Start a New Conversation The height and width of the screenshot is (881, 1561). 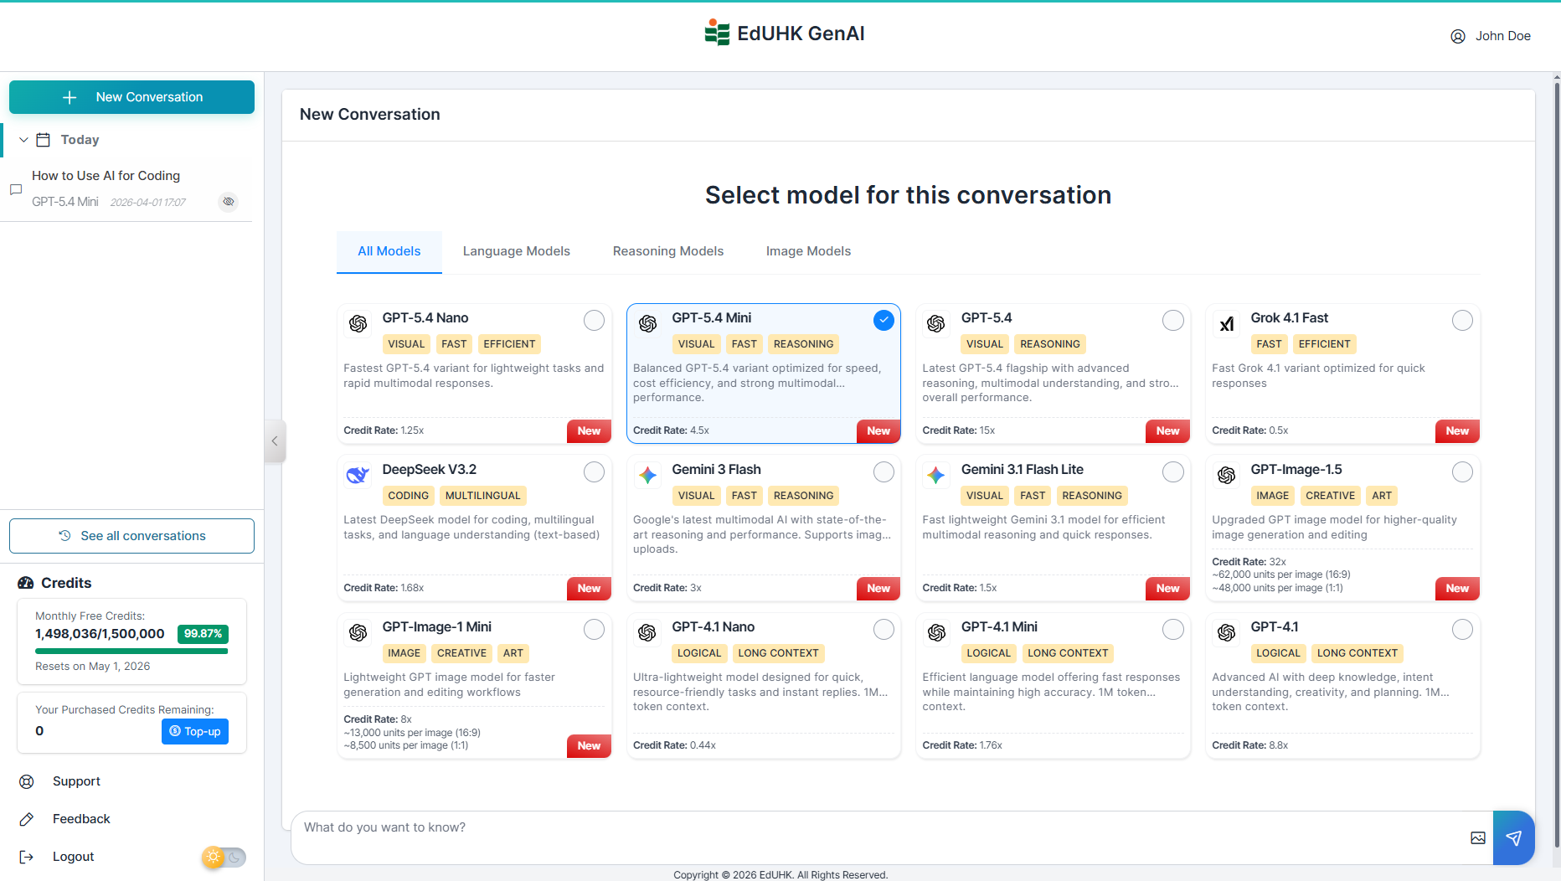pos(131,96)
